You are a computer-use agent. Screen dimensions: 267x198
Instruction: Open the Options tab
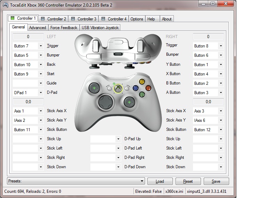click(x=137, y=19)
